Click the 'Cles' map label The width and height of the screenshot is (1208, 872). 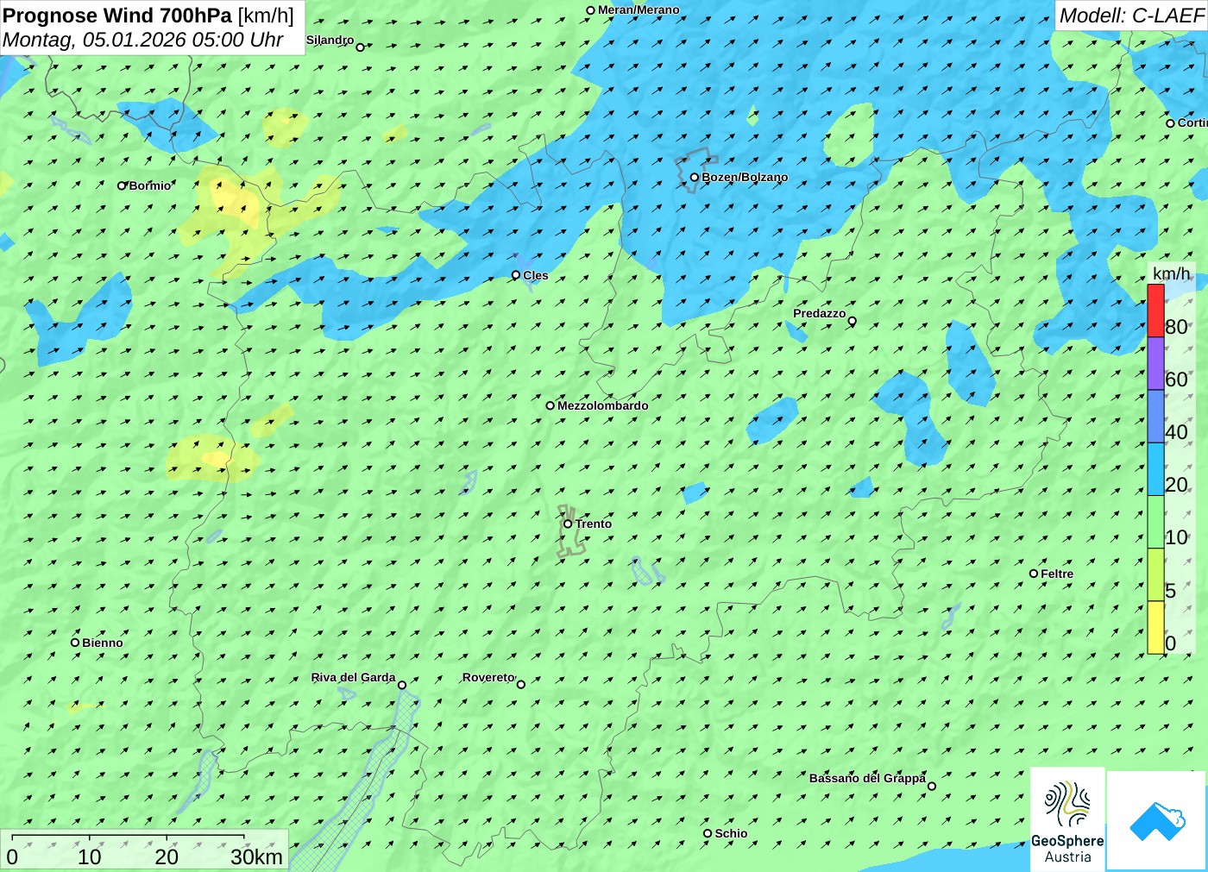(535, 275)
